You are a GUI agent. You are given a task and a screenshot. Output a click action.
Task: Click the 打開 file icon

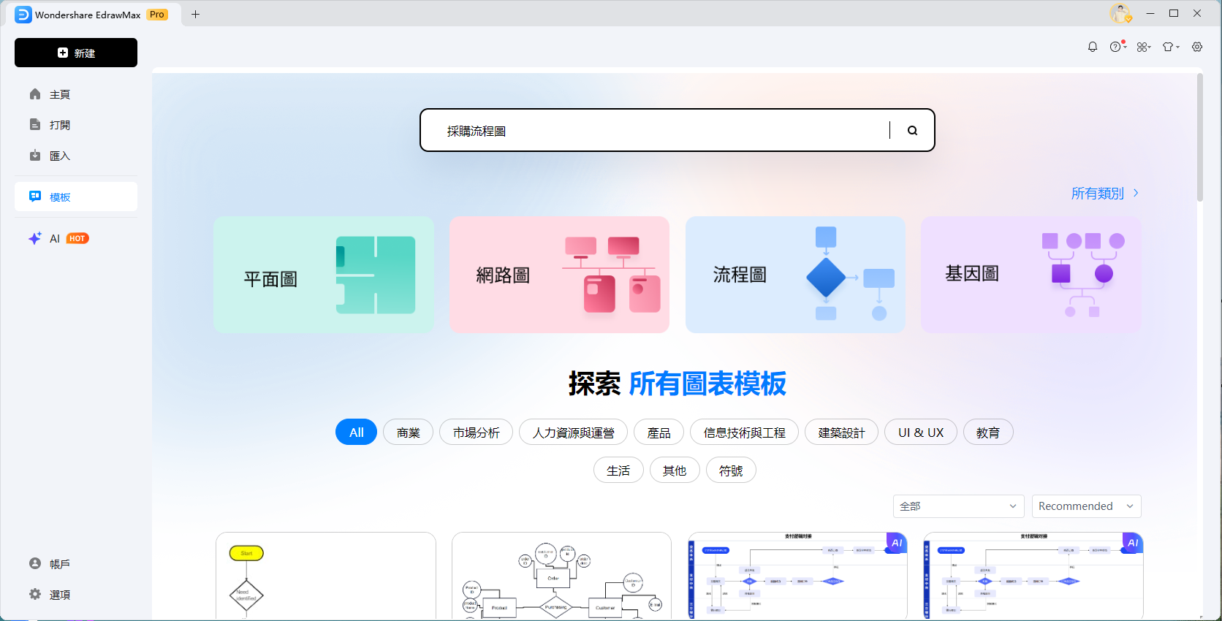tap(35, 125)
